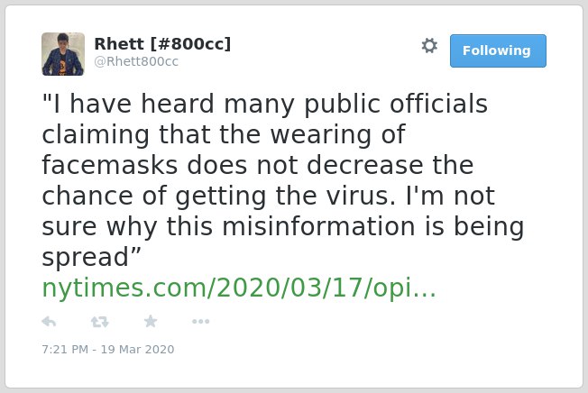Select the @Rhett800cc handle
The image size is (588, 393).
pyautogui.click(x=136, y=61)
